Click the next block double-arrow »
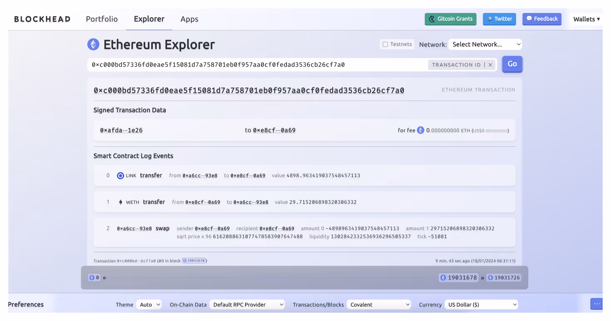611x321 pixels. pyautogui.click(x=483, y=278)
